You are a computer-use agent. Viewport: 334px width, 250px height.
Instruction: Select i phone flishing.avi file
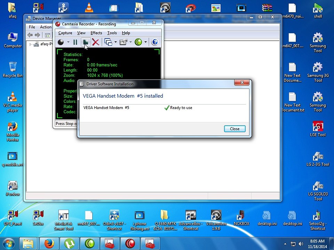(x=140, y=220)
